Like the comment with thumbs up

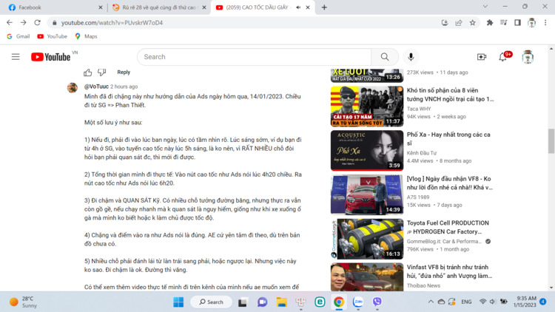(x=87, y=72)
